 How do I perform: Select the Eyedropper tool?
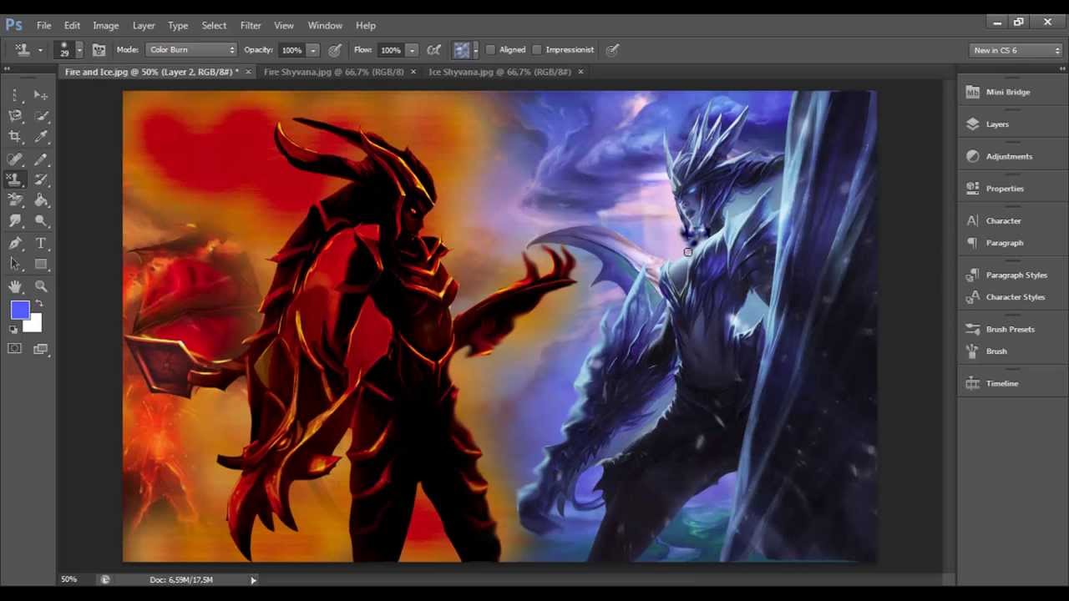[41, 136]
